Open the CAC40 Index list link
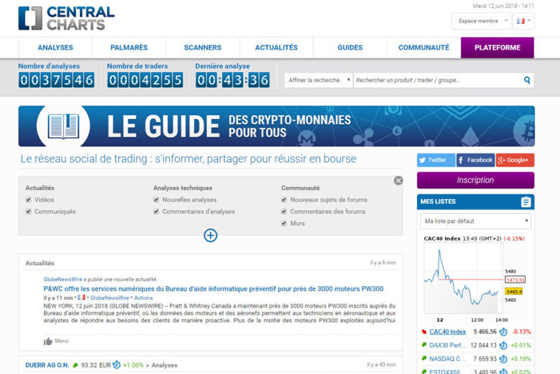560x374 pixels. [448, 332]
